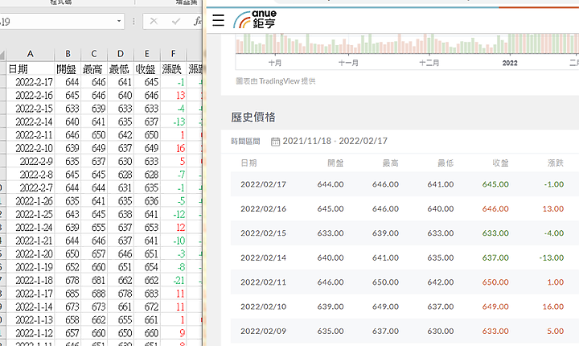The image size is (579, 346).
Task: Click the 最高 header cell in Excel
Action: 94,69
